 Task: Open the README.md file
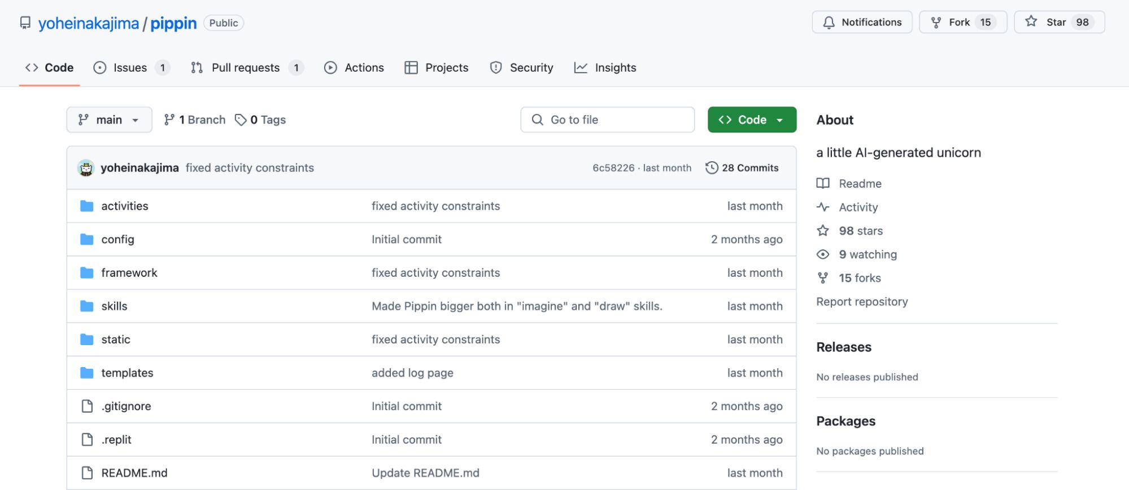tap(134, 473)
